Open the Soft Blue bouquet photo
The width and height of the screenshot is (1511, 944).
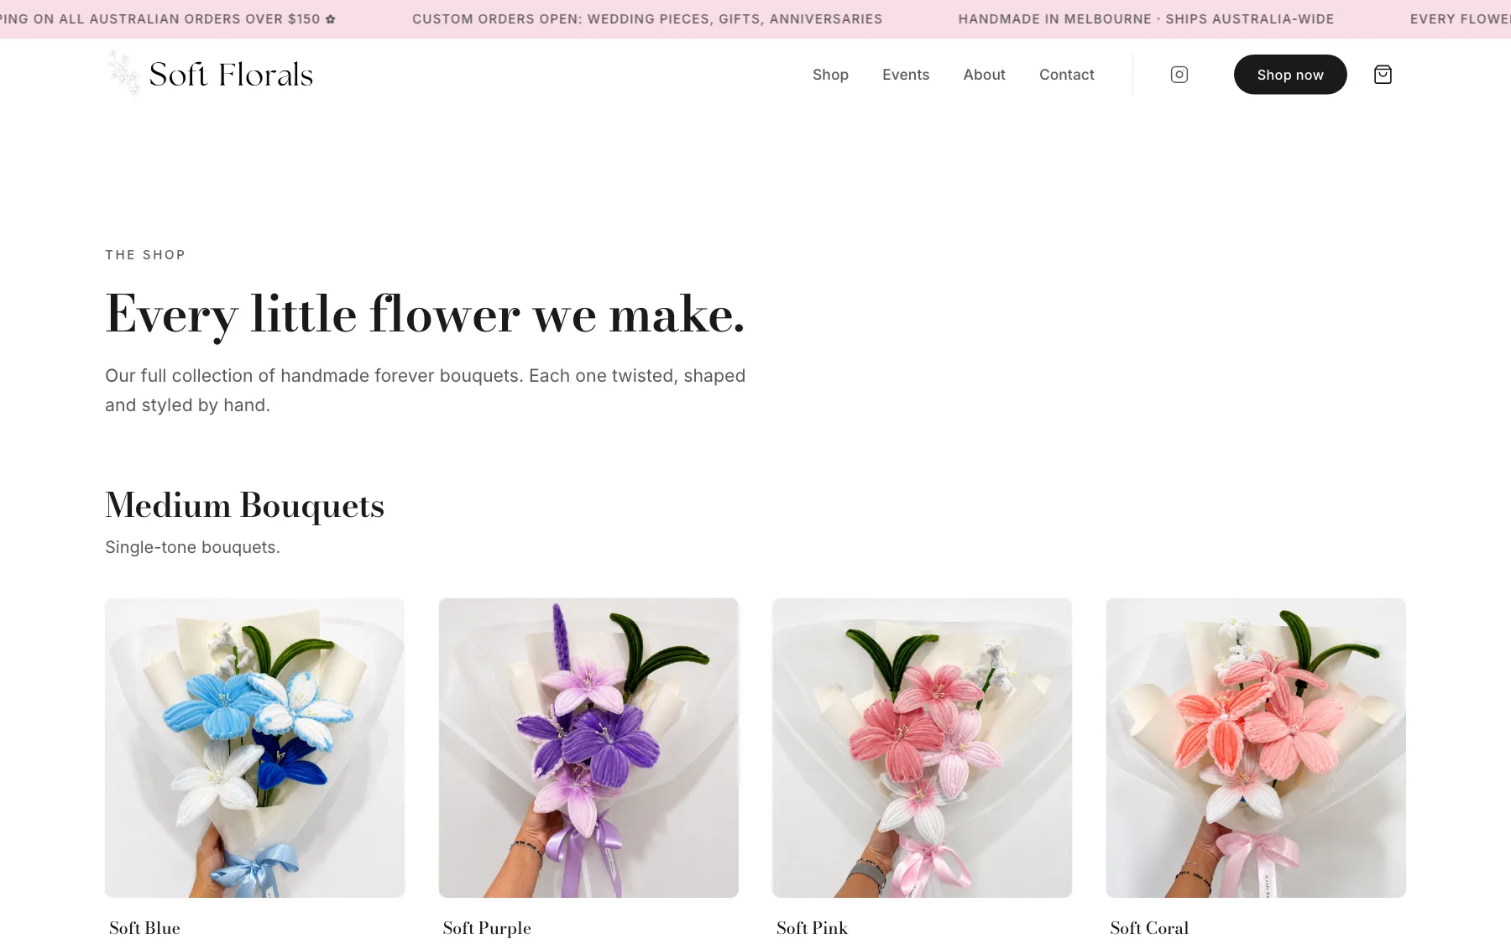(x=254, y=748)
